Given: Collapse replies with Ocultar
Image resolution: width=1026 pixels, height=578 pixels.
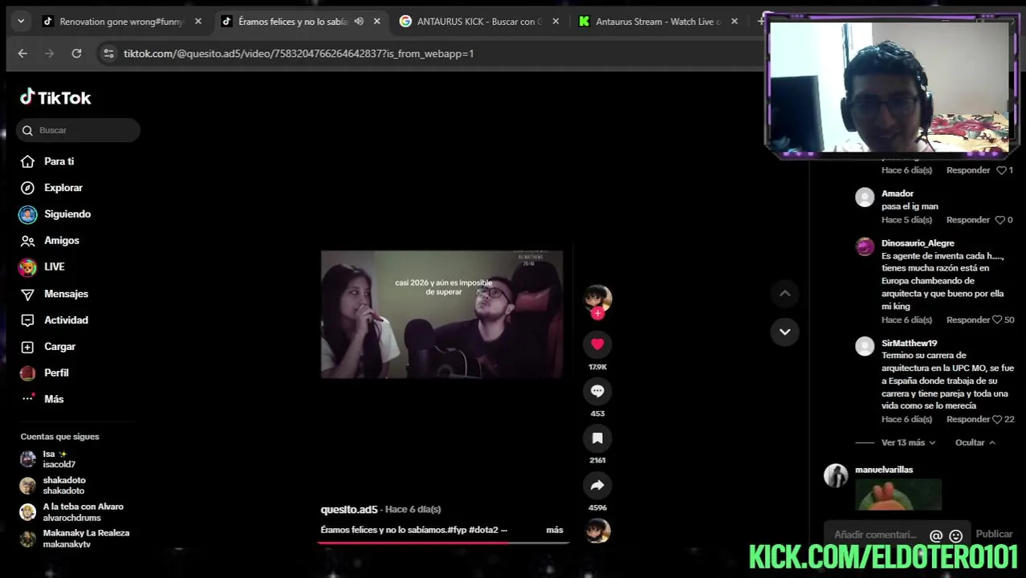Looking at the screenshot, I should 975,442.
